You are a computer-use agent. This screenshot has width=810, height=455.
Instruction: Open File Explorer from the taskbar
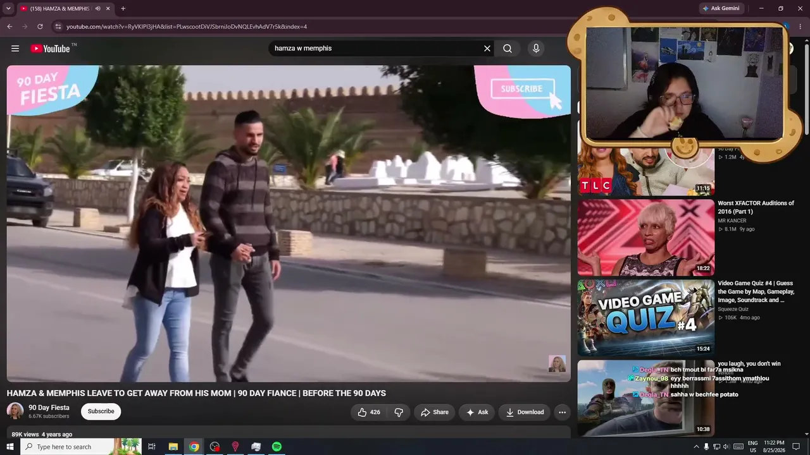click(173, 447)
